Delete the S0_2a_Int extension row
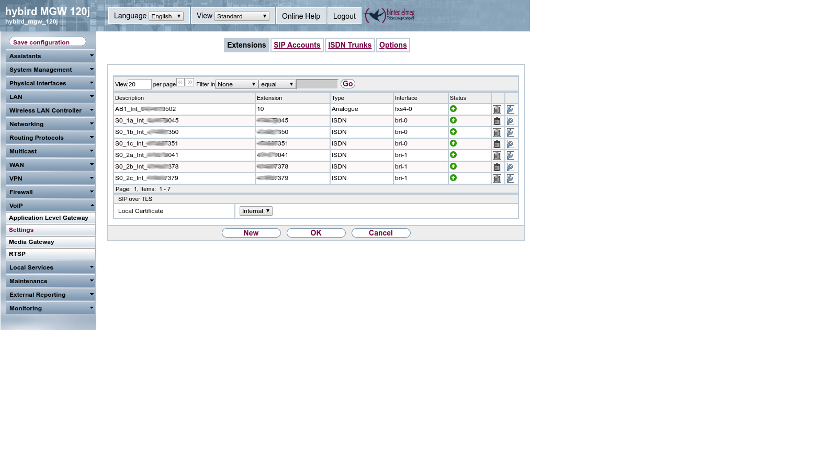 497,155
